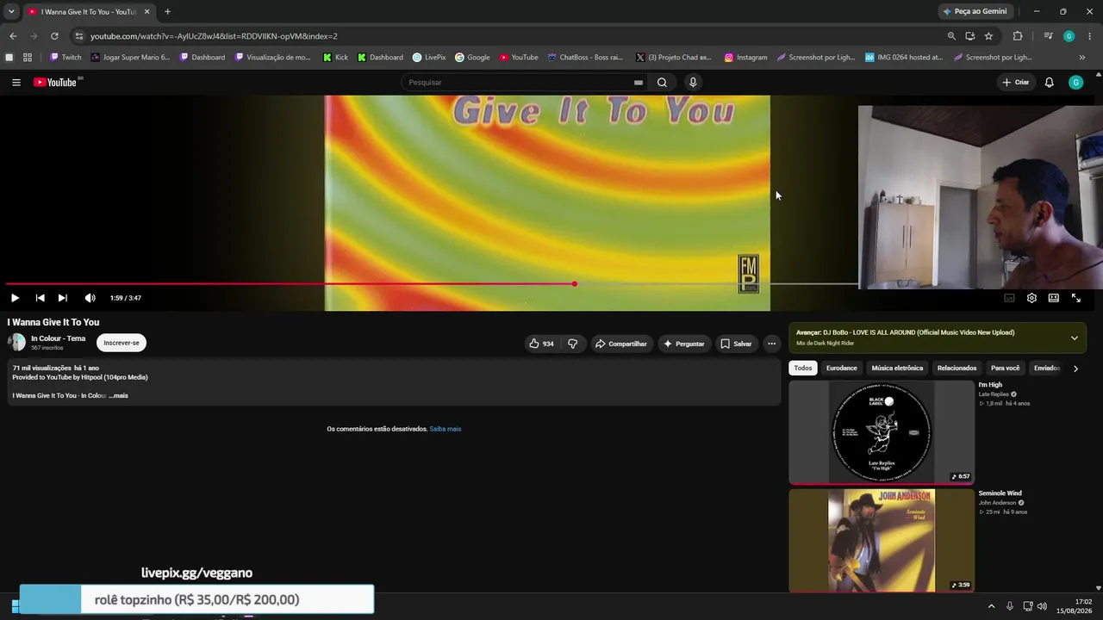Skip back to the previous video
This screenshot has width=1103, height=620.
point(40,298)
